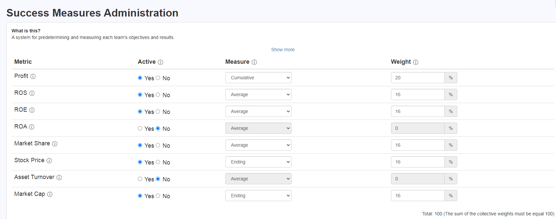556x219 pixels.
Task: Enable Asset Turnover with Yes radio
Action: click(140, 179)
